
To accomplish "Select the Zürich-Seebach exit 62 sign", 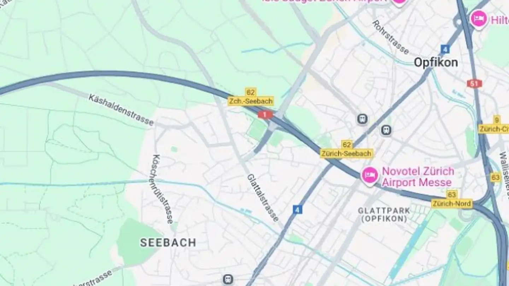I will (x=346, y=149).
